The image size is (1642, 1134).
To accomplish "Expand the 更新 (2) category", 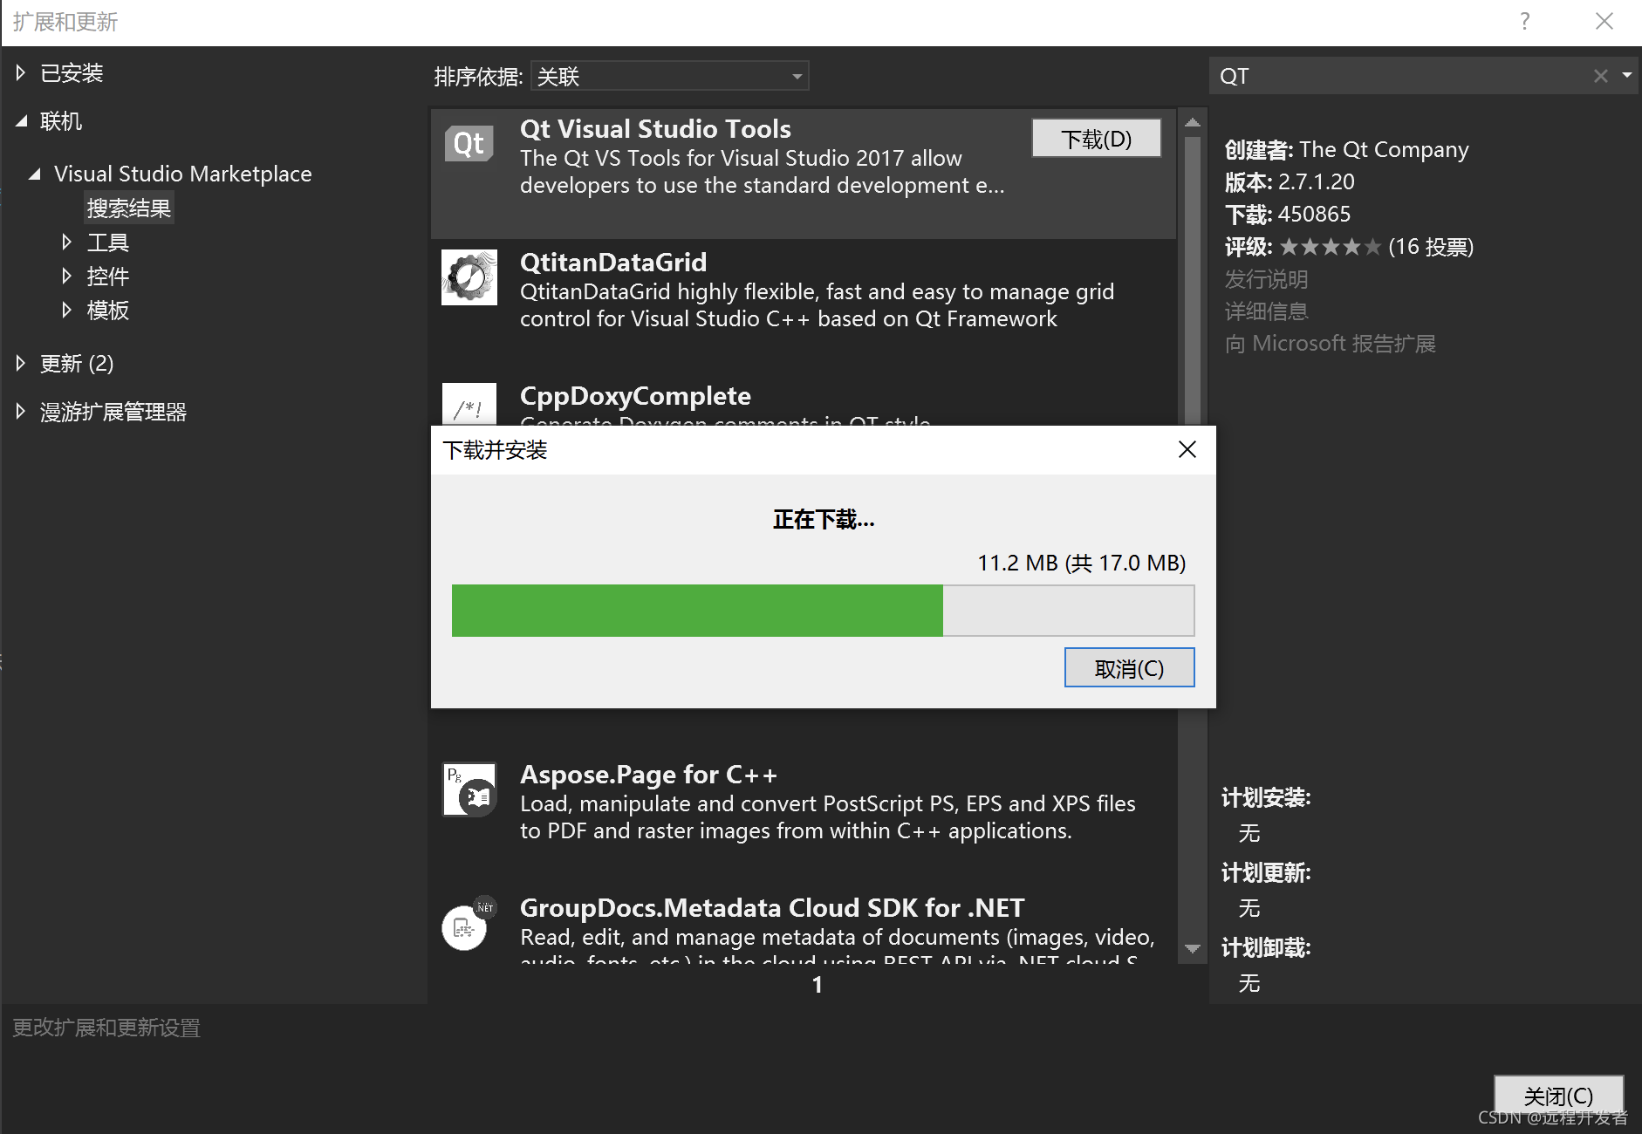I will (21, 363).
